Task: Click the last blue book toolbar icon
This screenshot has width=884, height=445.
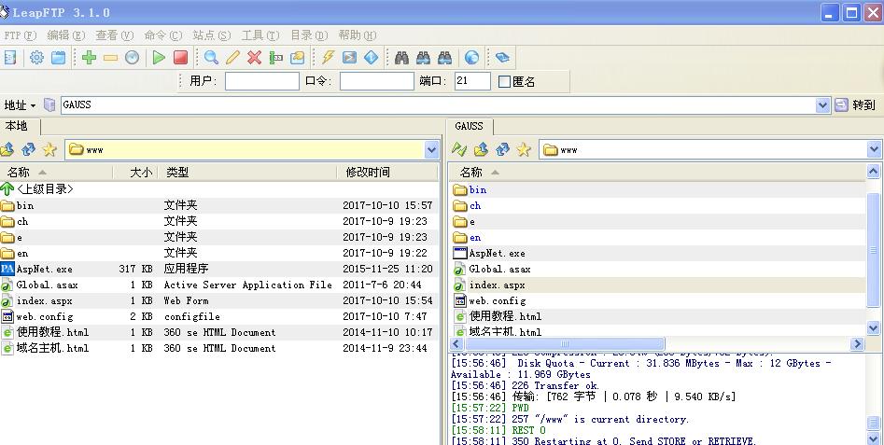Action: point(502,58)
